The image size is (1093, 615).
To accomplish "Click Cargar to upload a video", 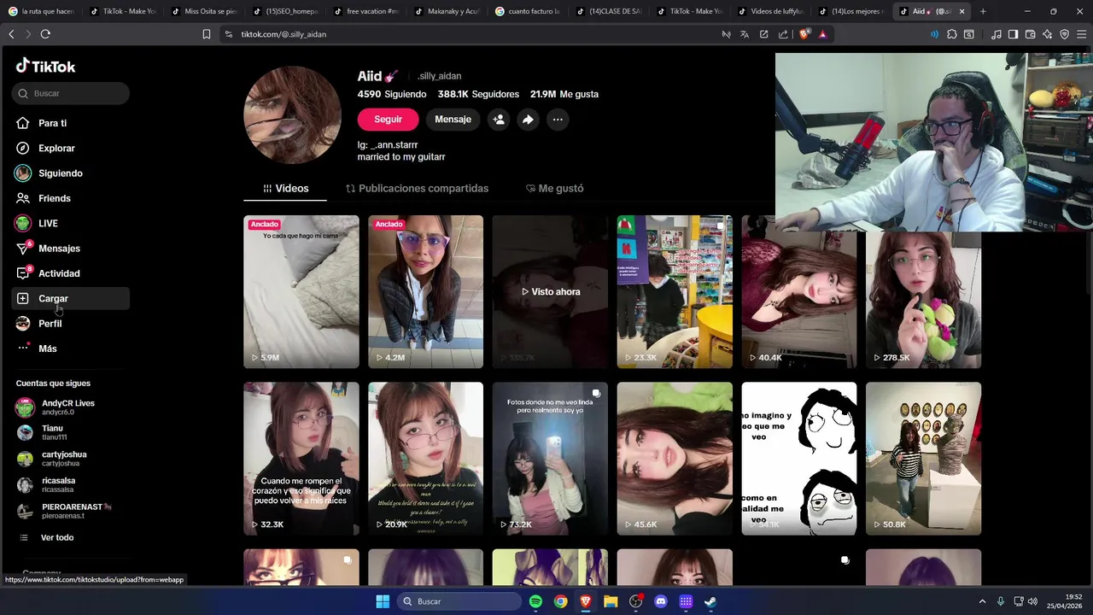I will point(71,298).
